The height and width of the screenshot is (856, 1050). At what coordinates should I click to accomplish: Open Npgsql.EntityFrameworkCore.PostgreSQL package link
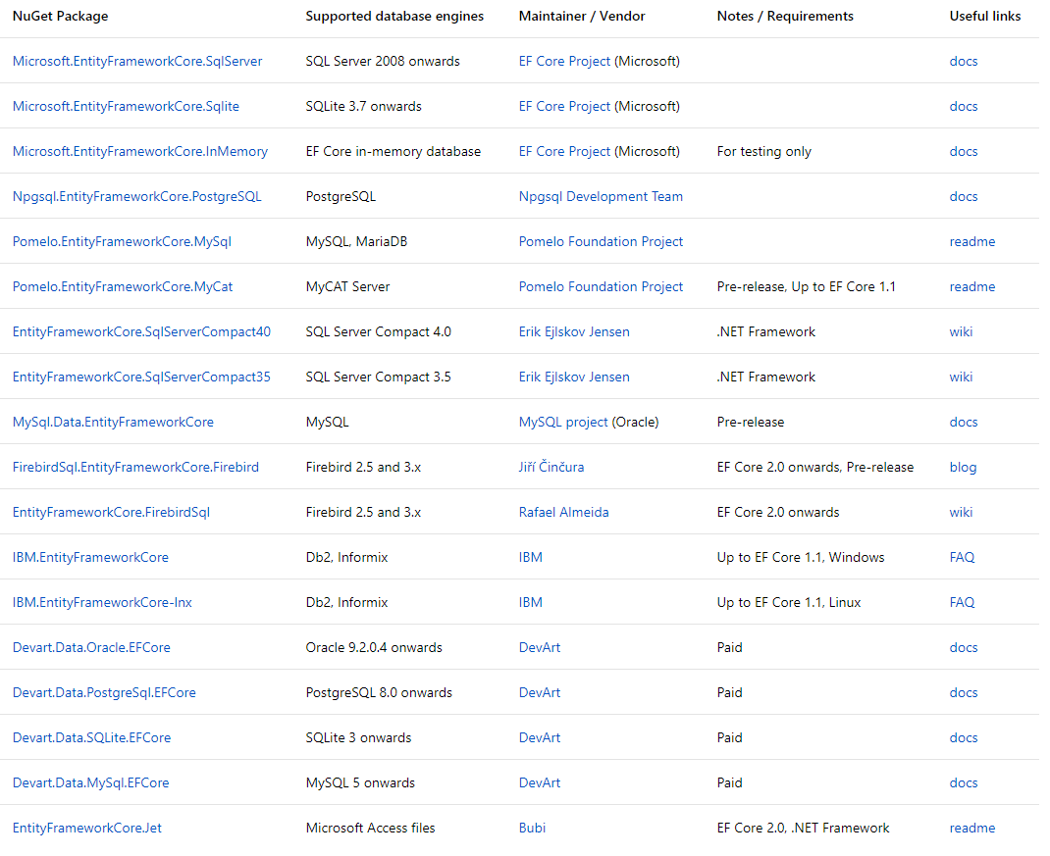[x=137, y=196]
